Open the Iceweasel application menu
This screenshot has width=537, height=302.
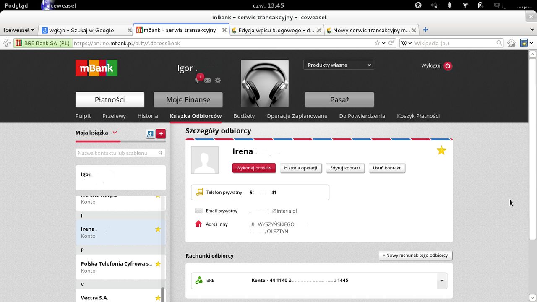tap(19, 30)
